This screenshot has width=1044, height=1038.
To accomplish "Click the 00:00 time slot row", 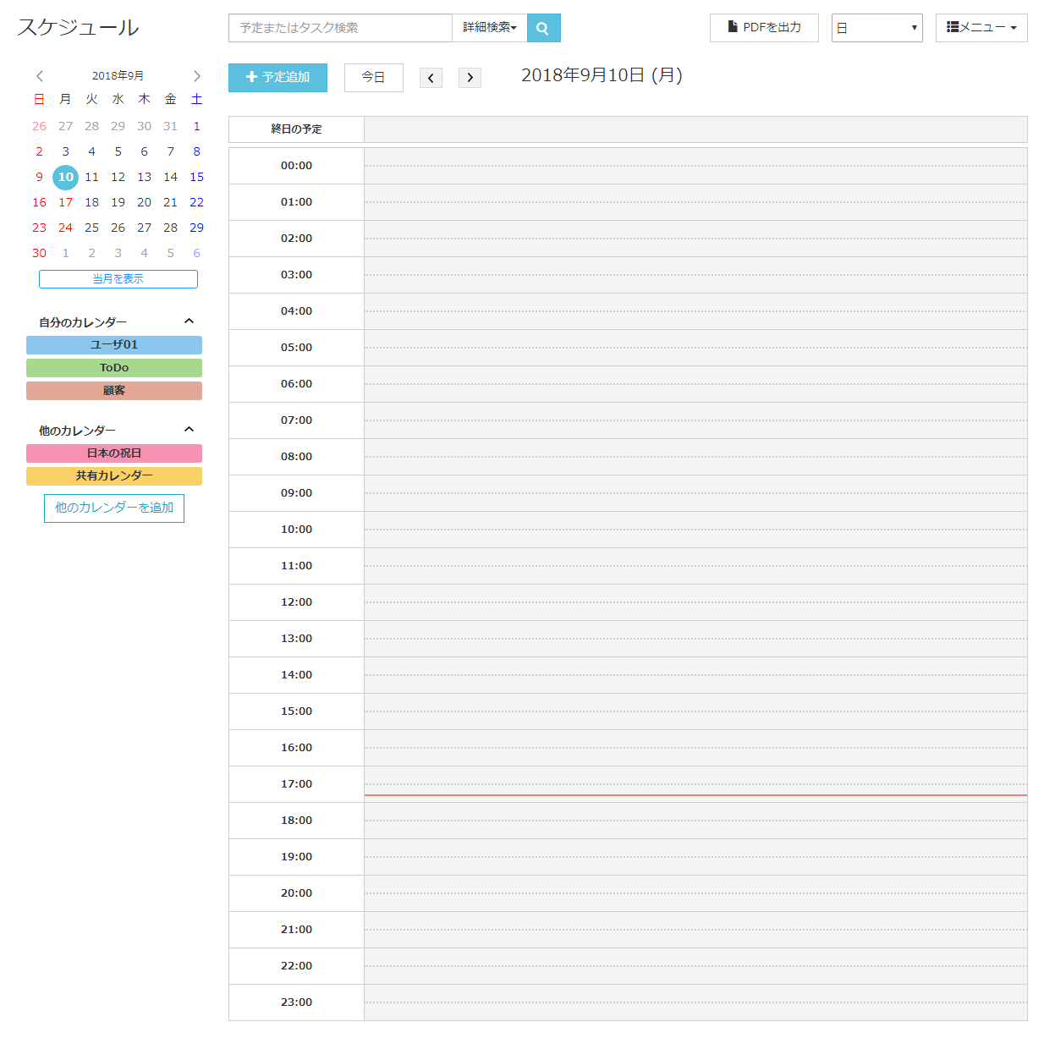I will [628, 166].
